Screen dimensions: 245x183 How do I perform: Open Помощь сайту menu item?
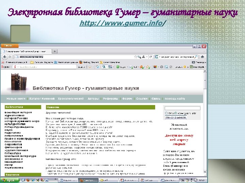click(175, 99)
